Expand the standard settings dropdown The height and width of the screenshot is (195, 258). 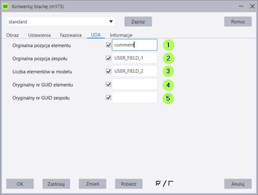tap(111, 22)
